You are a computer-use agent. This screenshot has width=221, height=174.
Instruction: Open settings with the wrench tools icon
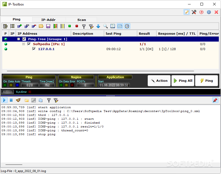click(x=194, y=12)
